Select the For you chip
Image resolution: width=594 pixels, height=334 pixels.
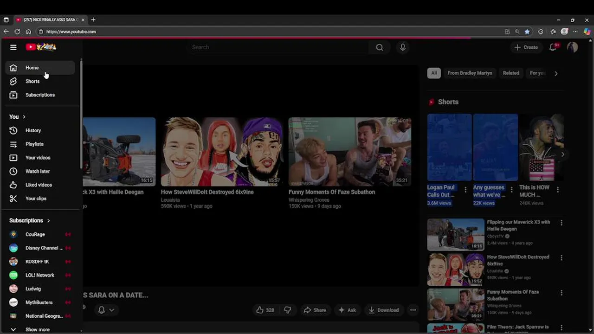click(x=537, y=73)
